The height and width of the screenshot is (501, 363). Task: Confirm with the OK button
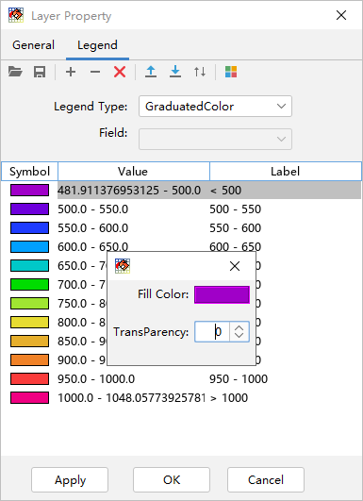coord(172,480)
